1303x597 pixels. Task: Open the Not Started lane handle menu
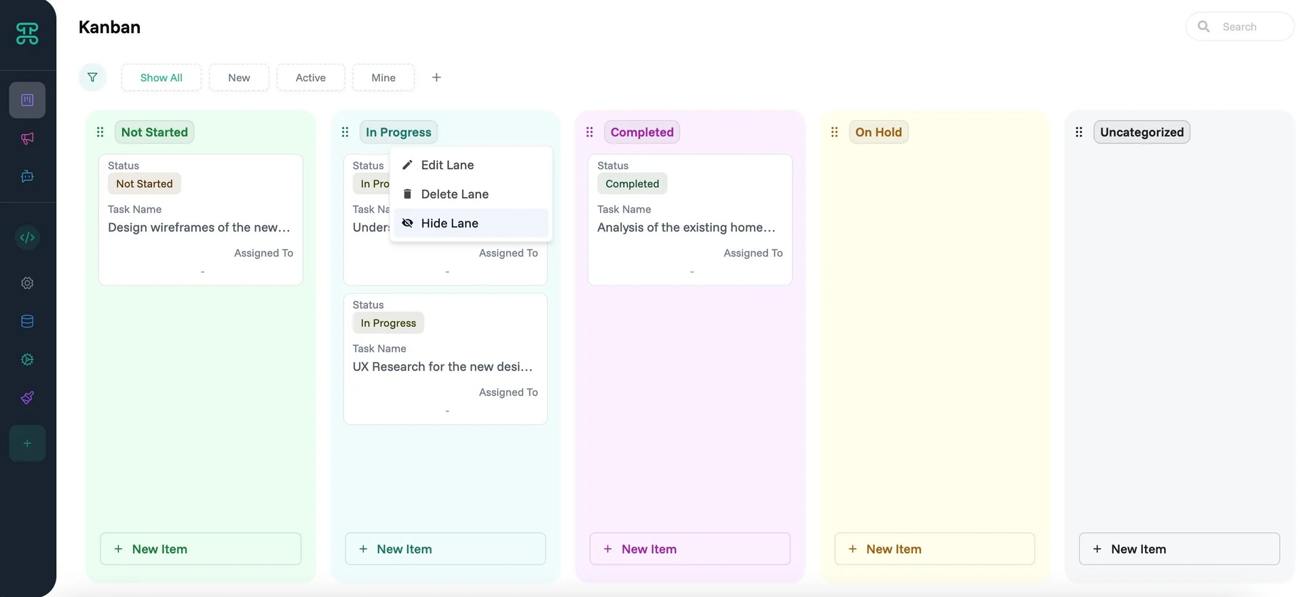[x=100, y=132]
